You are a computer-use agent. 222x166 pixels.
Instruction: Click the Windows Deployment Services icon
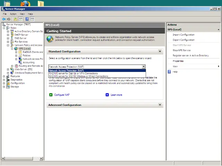click(x=12, y=73)
